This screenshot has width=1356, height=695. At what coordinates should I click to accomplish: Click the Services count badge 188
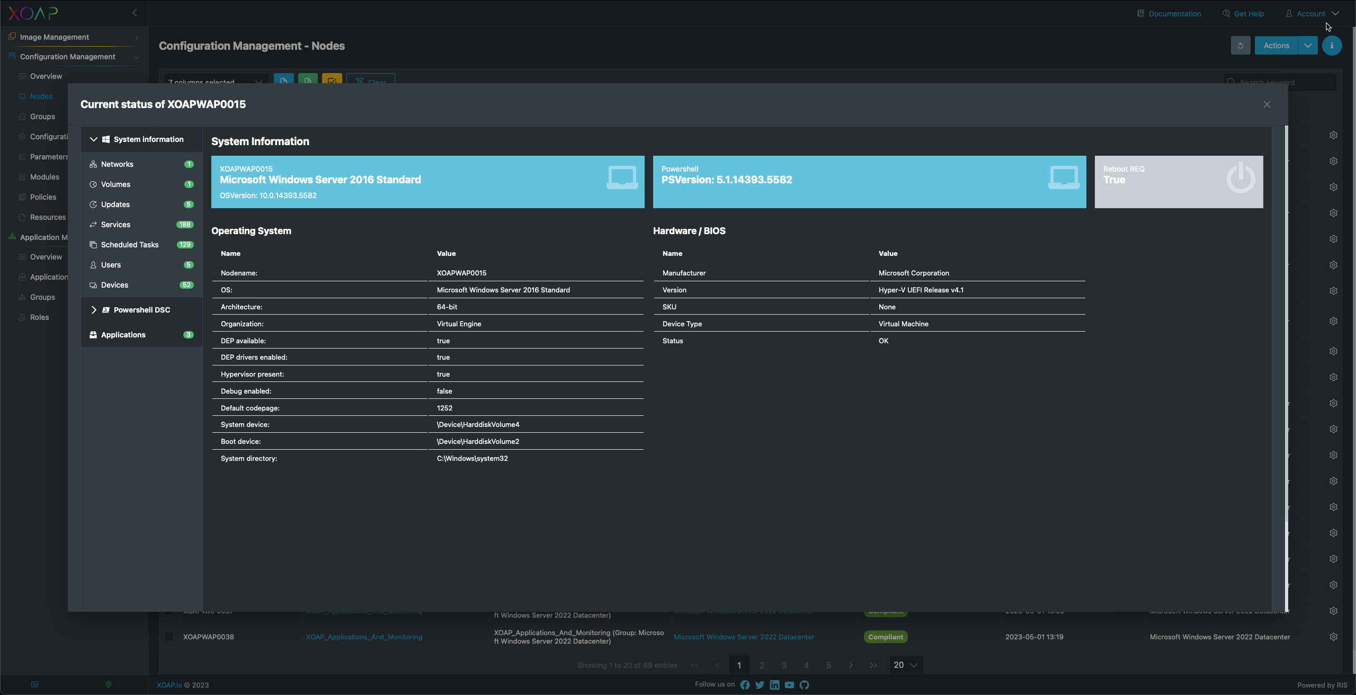point(185,225)
